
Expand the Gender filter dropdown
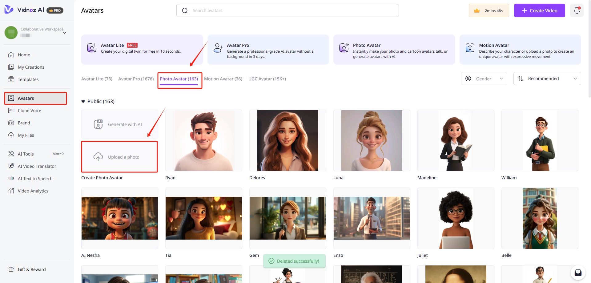click(484, 79)
